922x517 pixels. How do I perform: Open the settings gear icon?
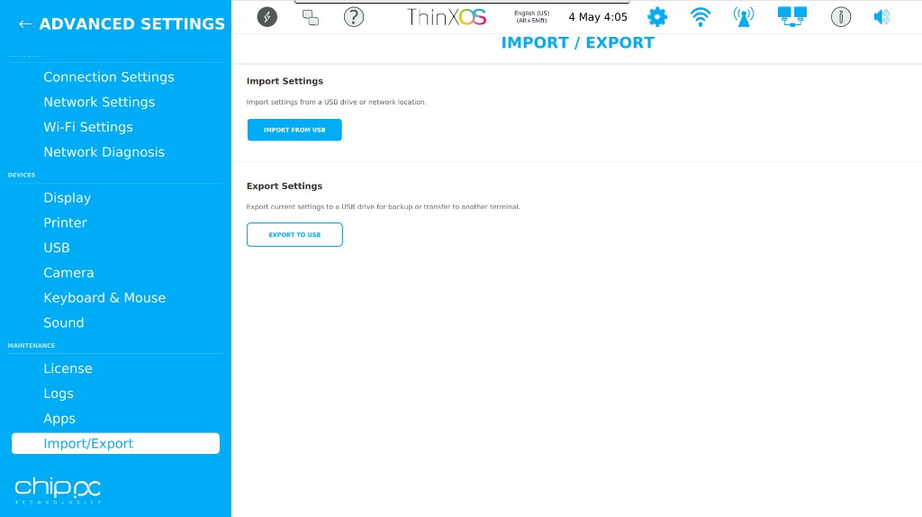(656, 17)
